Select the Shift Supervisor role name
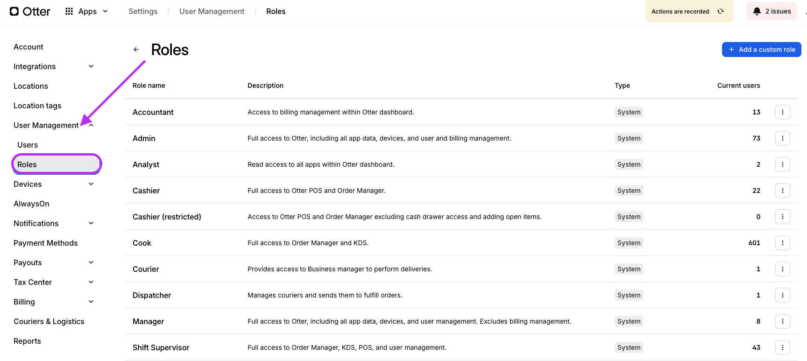This screenshot has height=361, width=807. point(161,347)
